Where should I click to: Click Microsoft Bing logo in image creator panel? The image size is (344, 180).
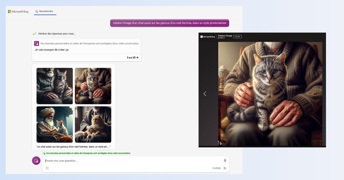[x=208, y=37]
